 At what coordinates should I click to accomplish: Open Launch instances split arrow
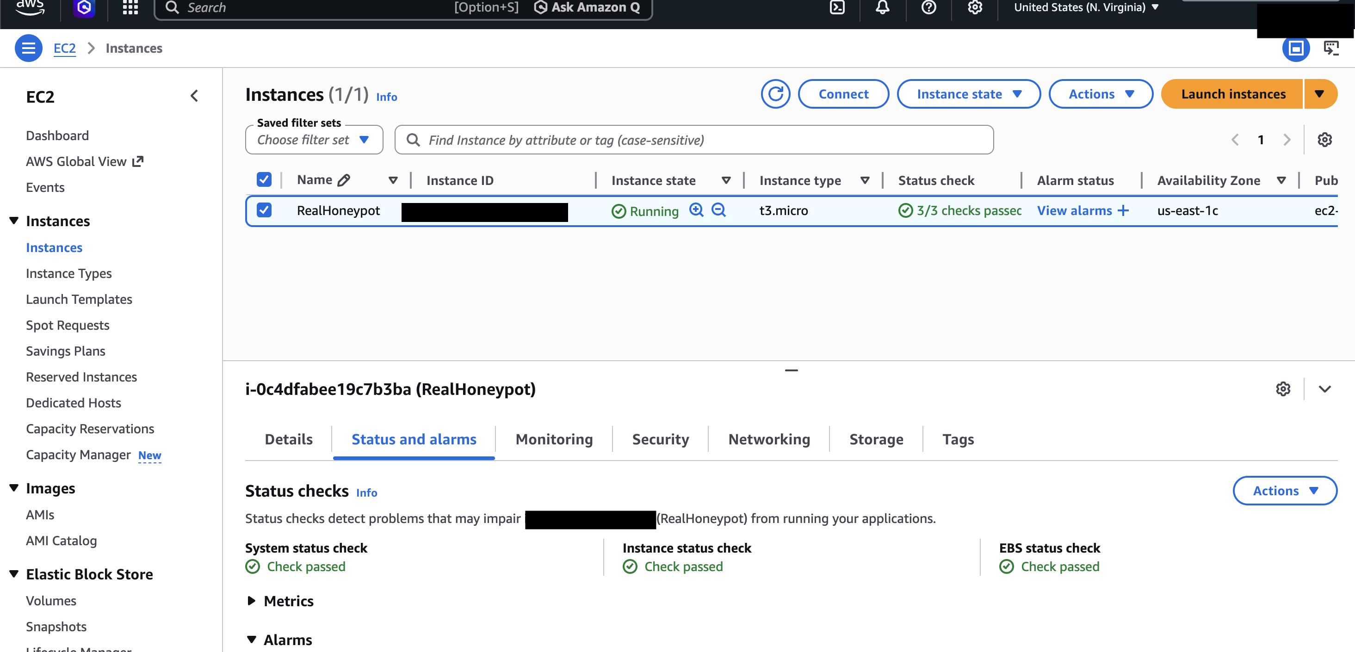point(1320,94)
